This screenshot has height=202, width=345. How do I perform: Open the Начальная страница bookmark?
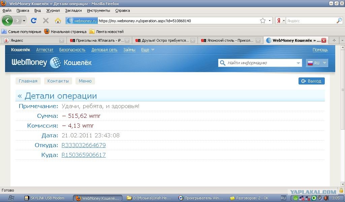[65, 32]
